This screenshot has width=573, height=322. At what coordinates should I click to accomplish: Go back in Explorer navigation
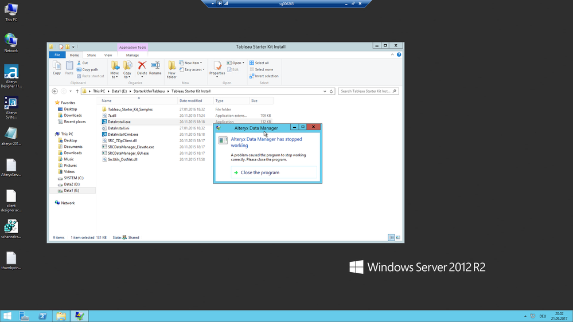coord(55,91)
